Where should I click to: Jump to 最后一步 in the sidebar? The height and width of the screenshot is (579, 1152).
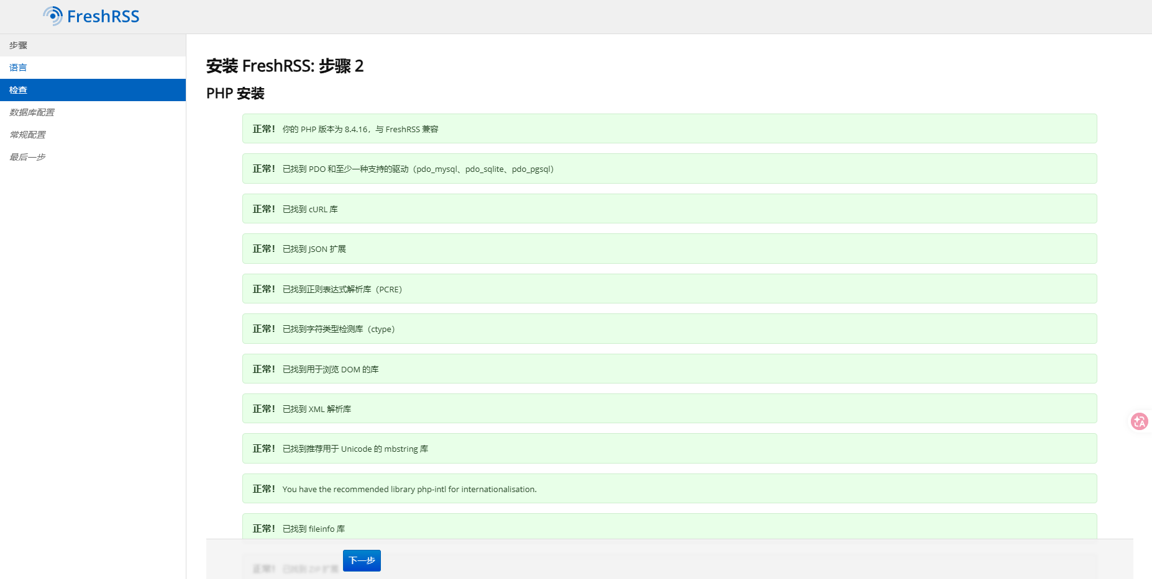[27, 157]
